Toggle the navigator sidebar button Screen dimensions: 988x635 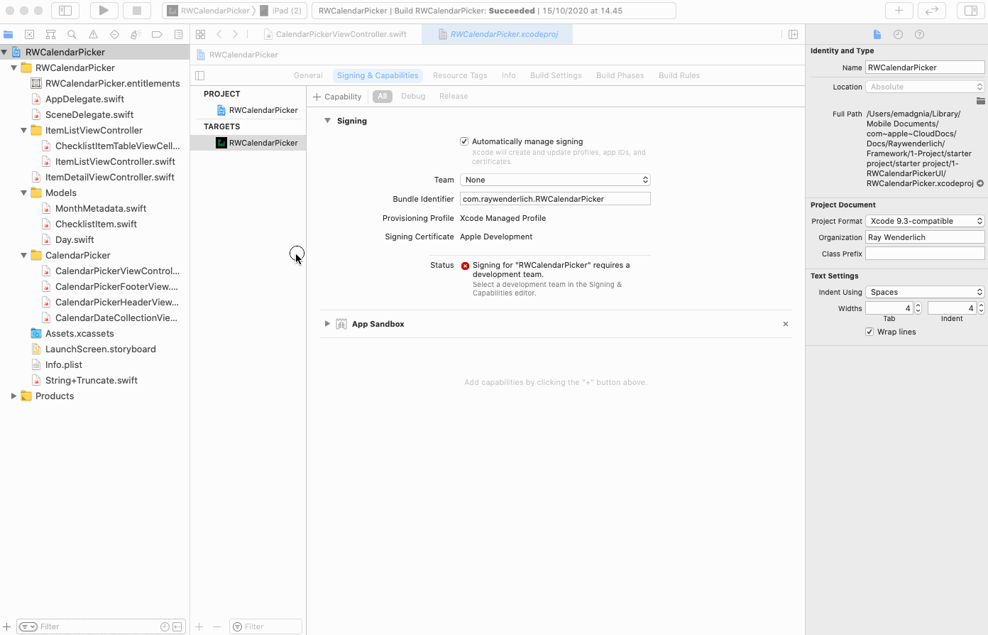click(65, 11)
